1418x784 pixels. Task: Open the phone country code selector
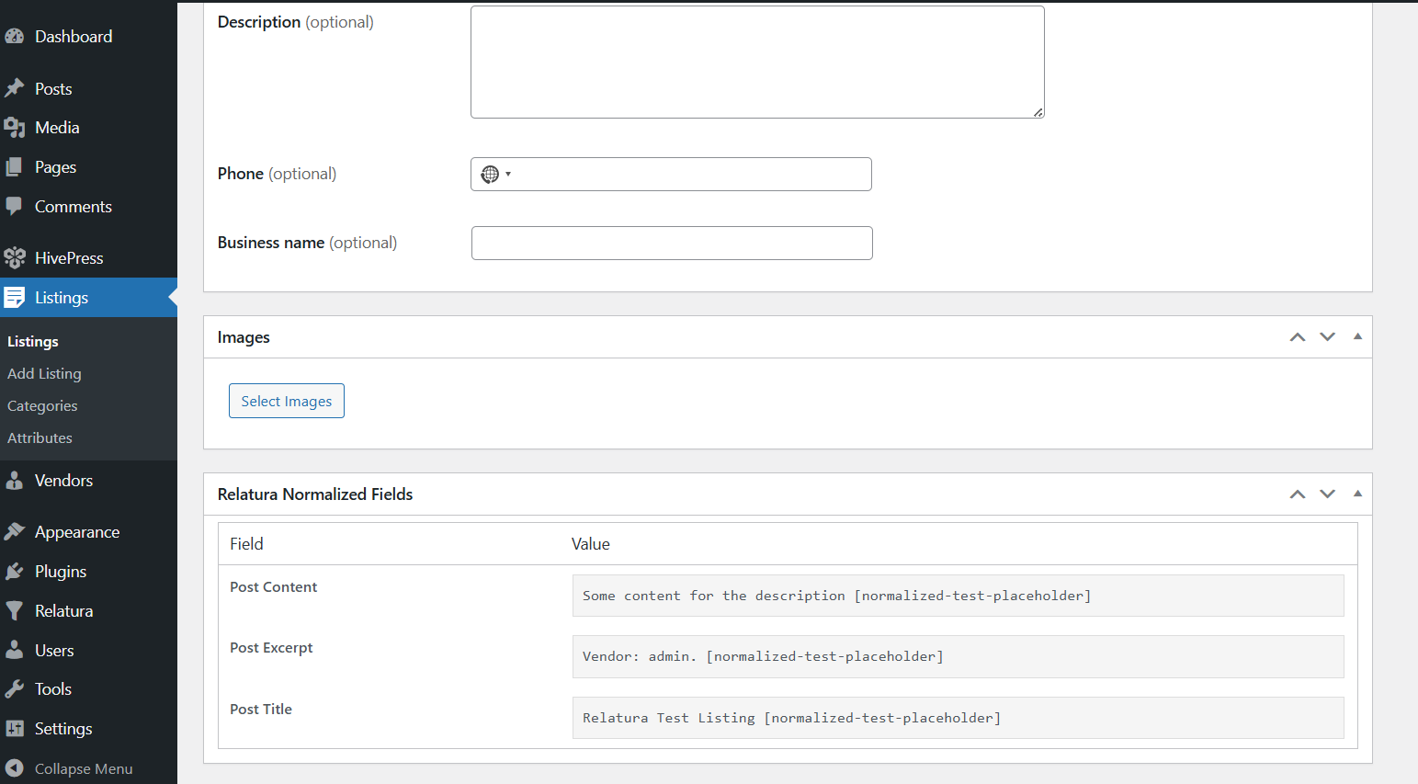[496, 174]
